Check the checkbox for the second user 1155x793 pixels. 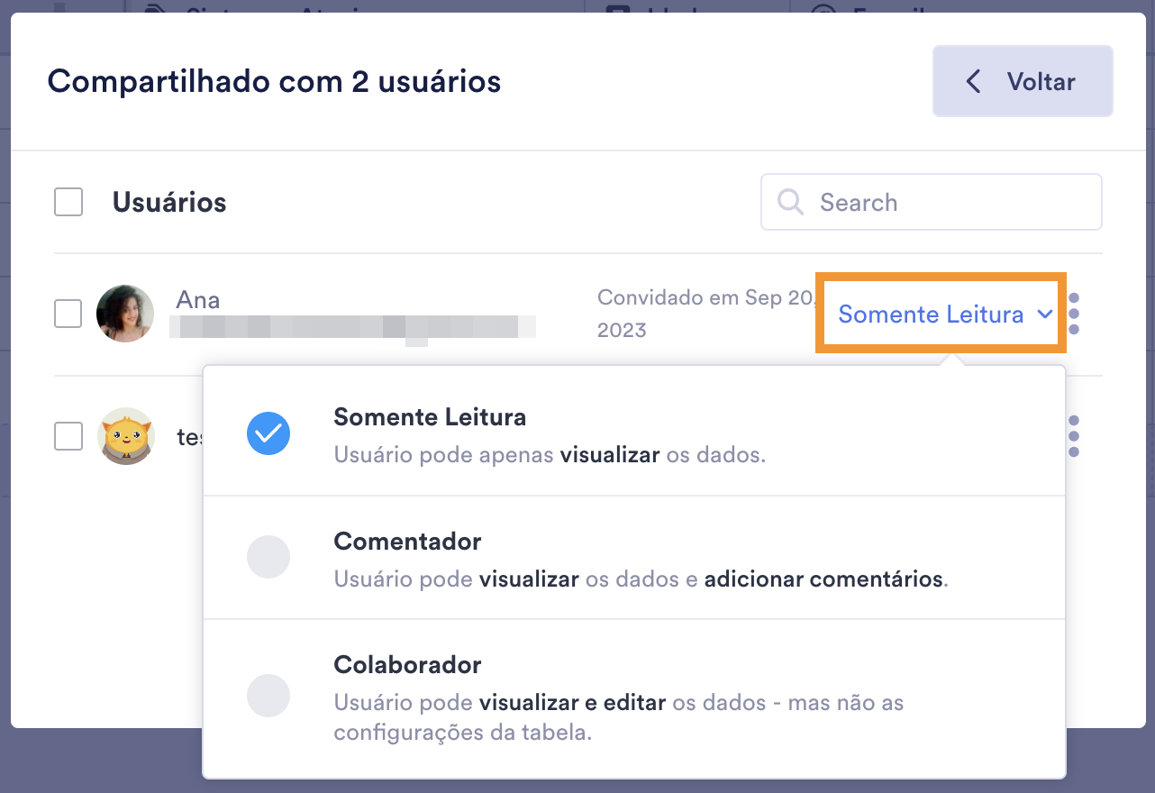[x=68, y=436]
